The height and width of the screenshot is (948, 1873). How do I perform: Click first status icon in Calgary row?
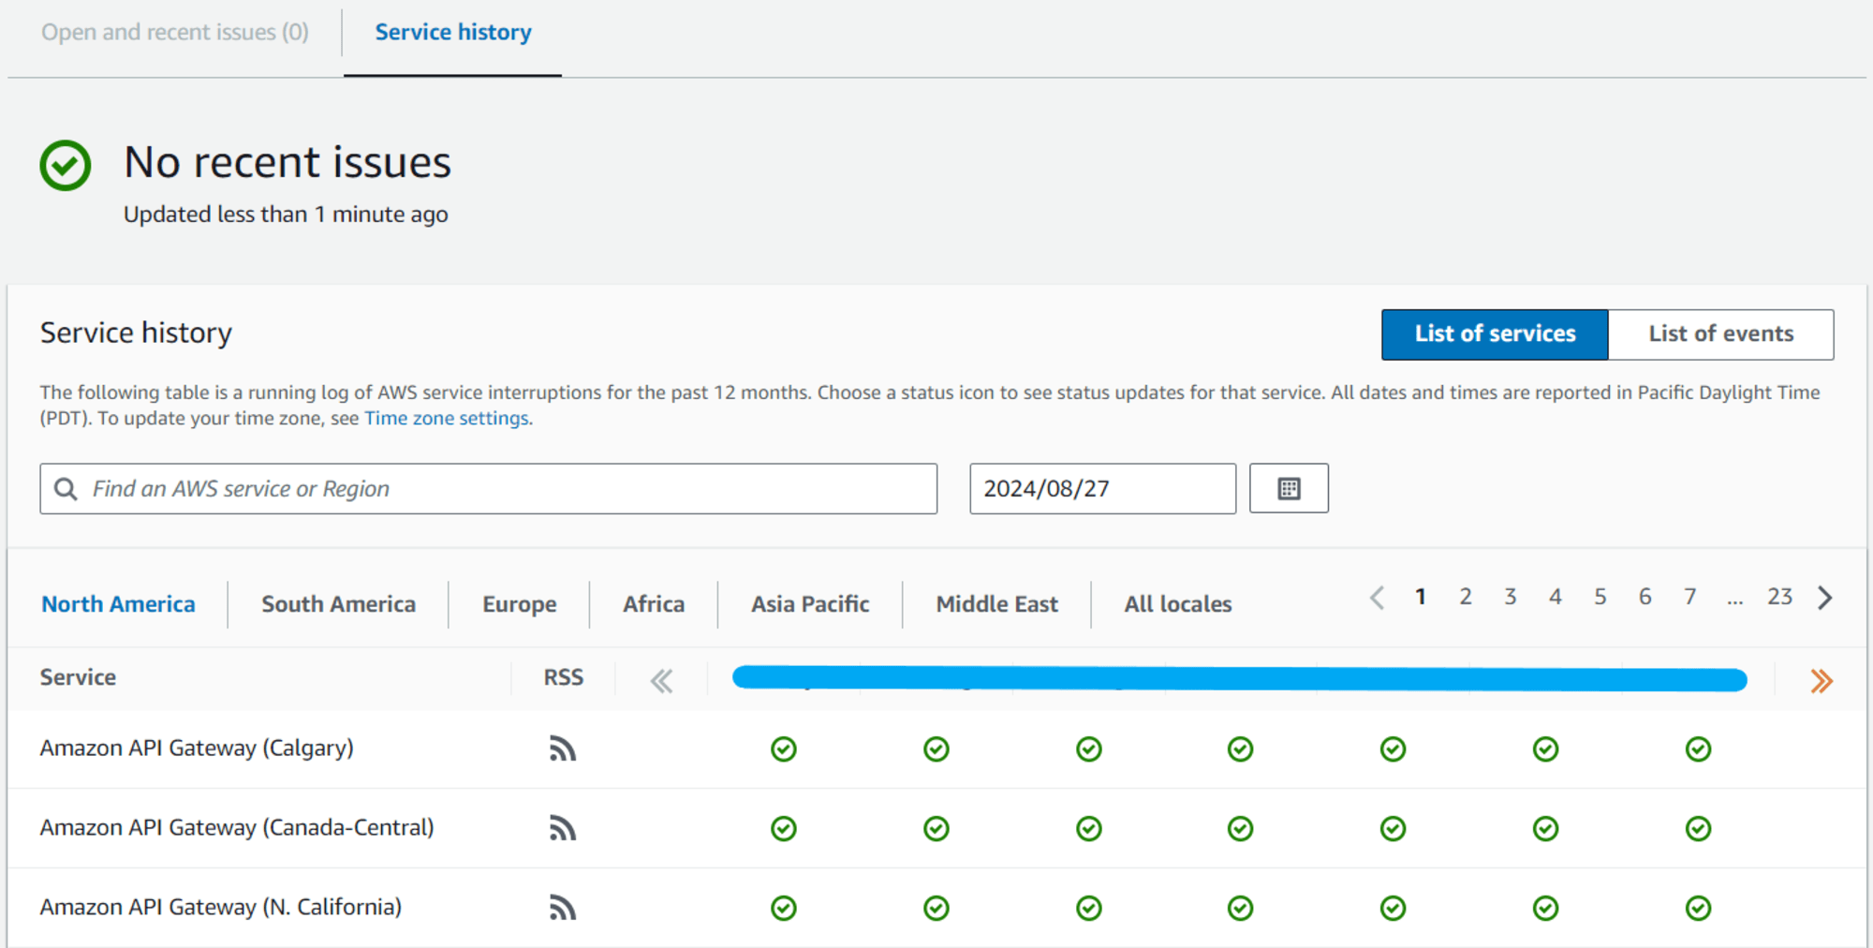(784, 749)
